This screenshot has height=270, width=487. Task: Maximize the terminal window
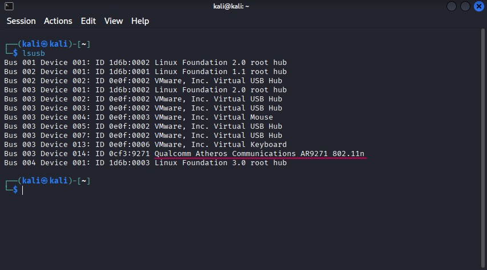pos(465,6)
